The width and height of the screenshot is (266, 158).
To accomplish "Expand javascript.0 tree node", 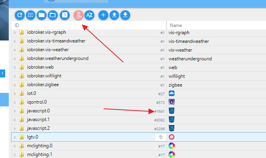I will (x=15, y=111).
